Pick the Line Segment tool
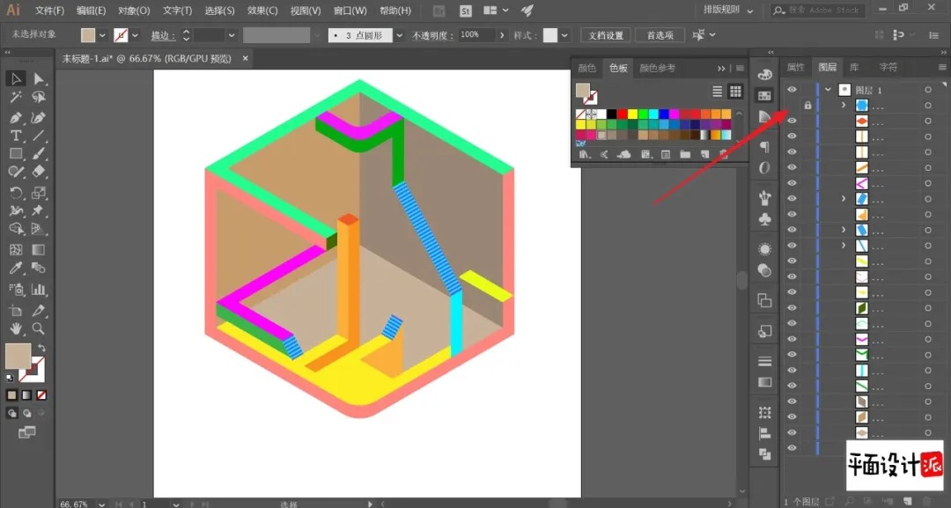This screenshot has width=951, height=508. 39,136
